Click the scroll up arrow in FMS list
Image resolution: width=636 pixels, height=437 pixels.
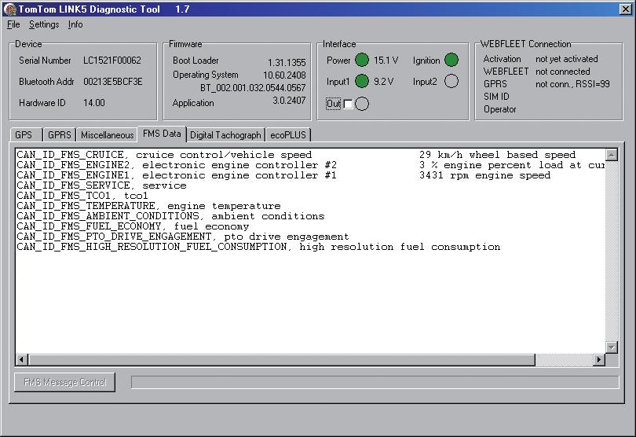pos(611,155)
